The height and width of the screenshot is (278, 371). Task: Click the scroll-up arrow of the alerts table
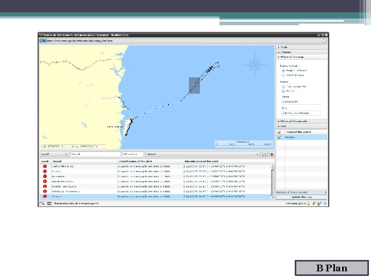tap(273, 166)
